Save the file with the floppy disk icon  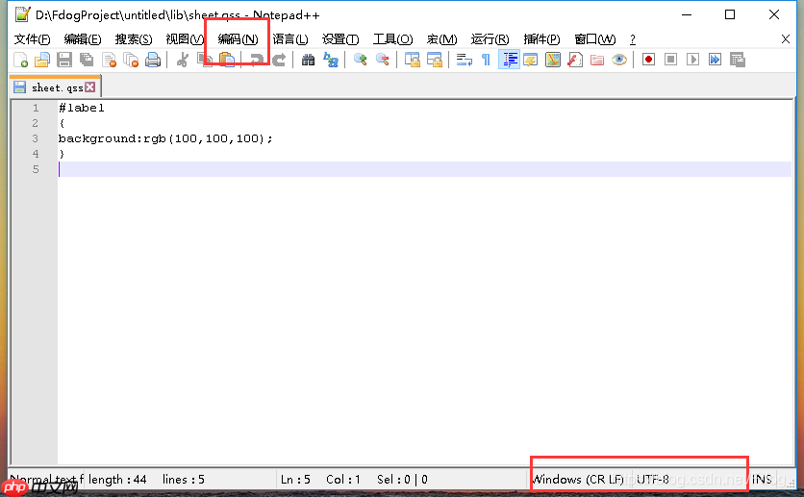point(64,60)
